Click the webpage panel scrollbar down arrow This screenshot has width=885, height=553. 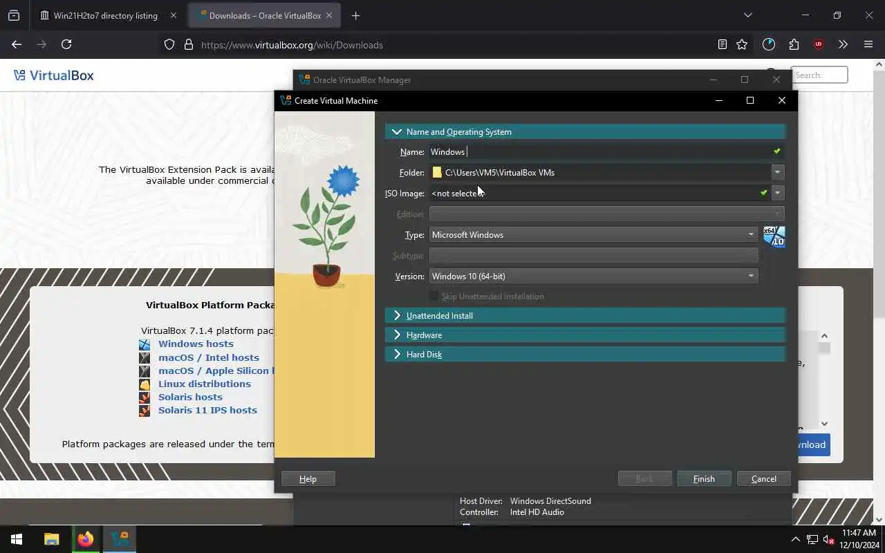(824, 424)
